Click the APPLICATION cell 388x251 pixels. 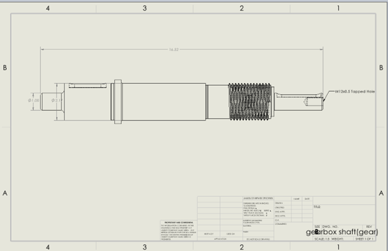point(220,239)
